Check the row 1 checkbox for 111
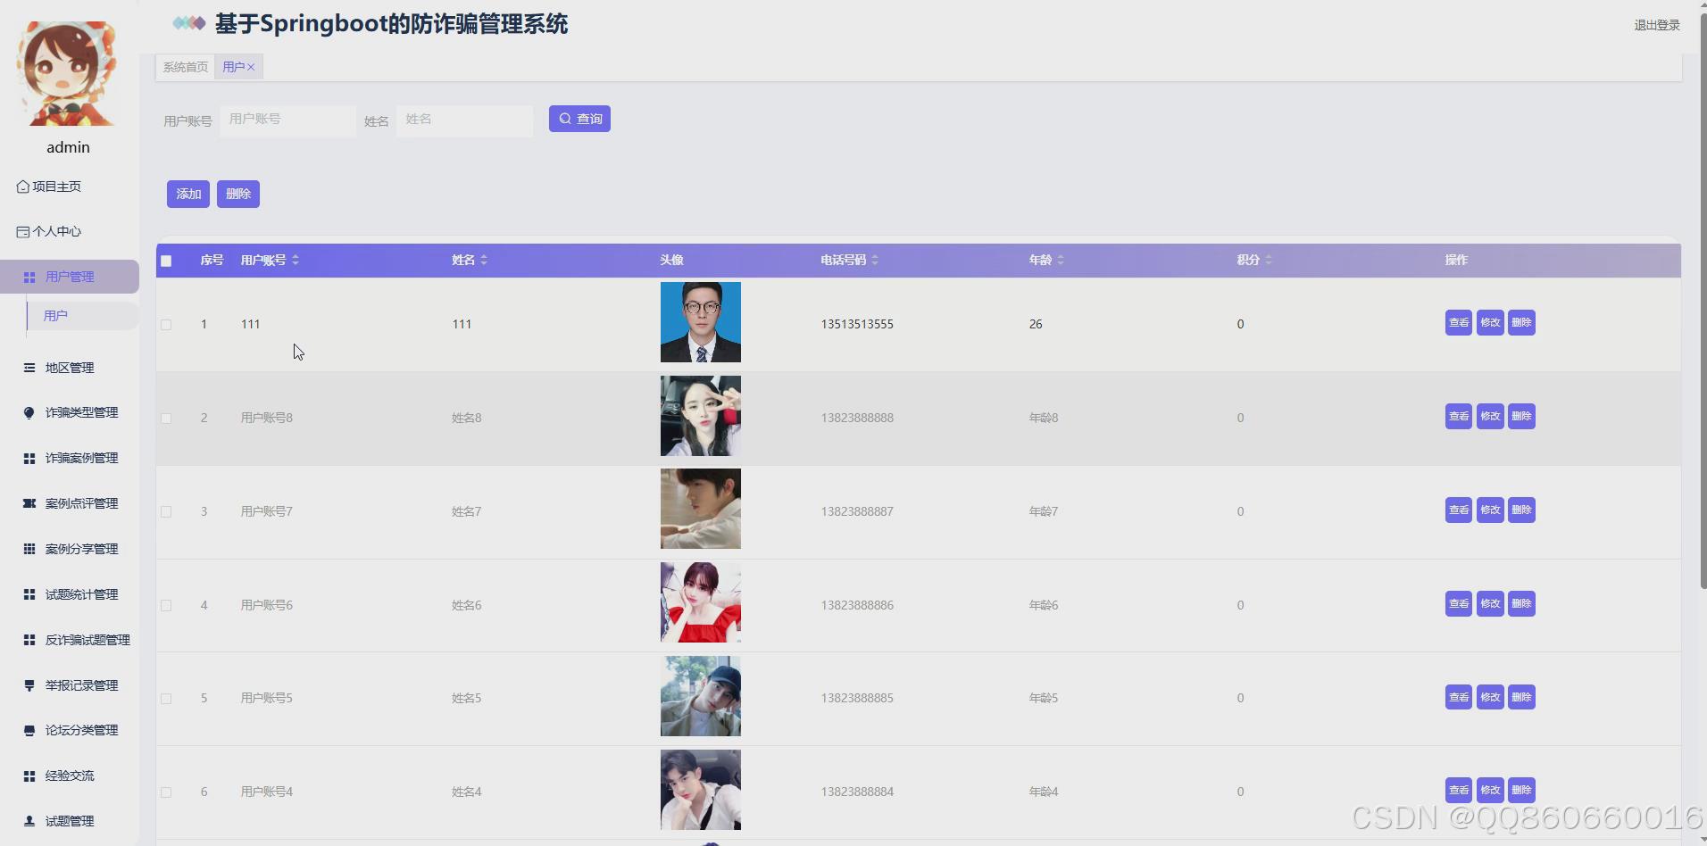 click(x=166, y=325)
